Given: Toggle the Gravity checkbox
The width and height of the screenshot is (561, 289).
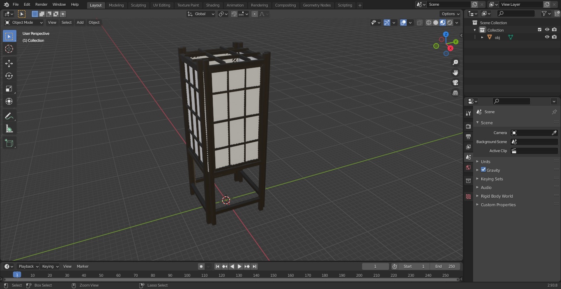Looking at the screenshot, I should pyautogui.click(x=483, y=170).
